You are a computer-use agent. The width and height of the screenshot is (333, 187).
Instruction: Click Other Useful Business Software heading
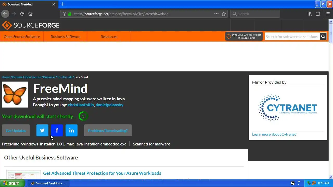coord(41,158)
